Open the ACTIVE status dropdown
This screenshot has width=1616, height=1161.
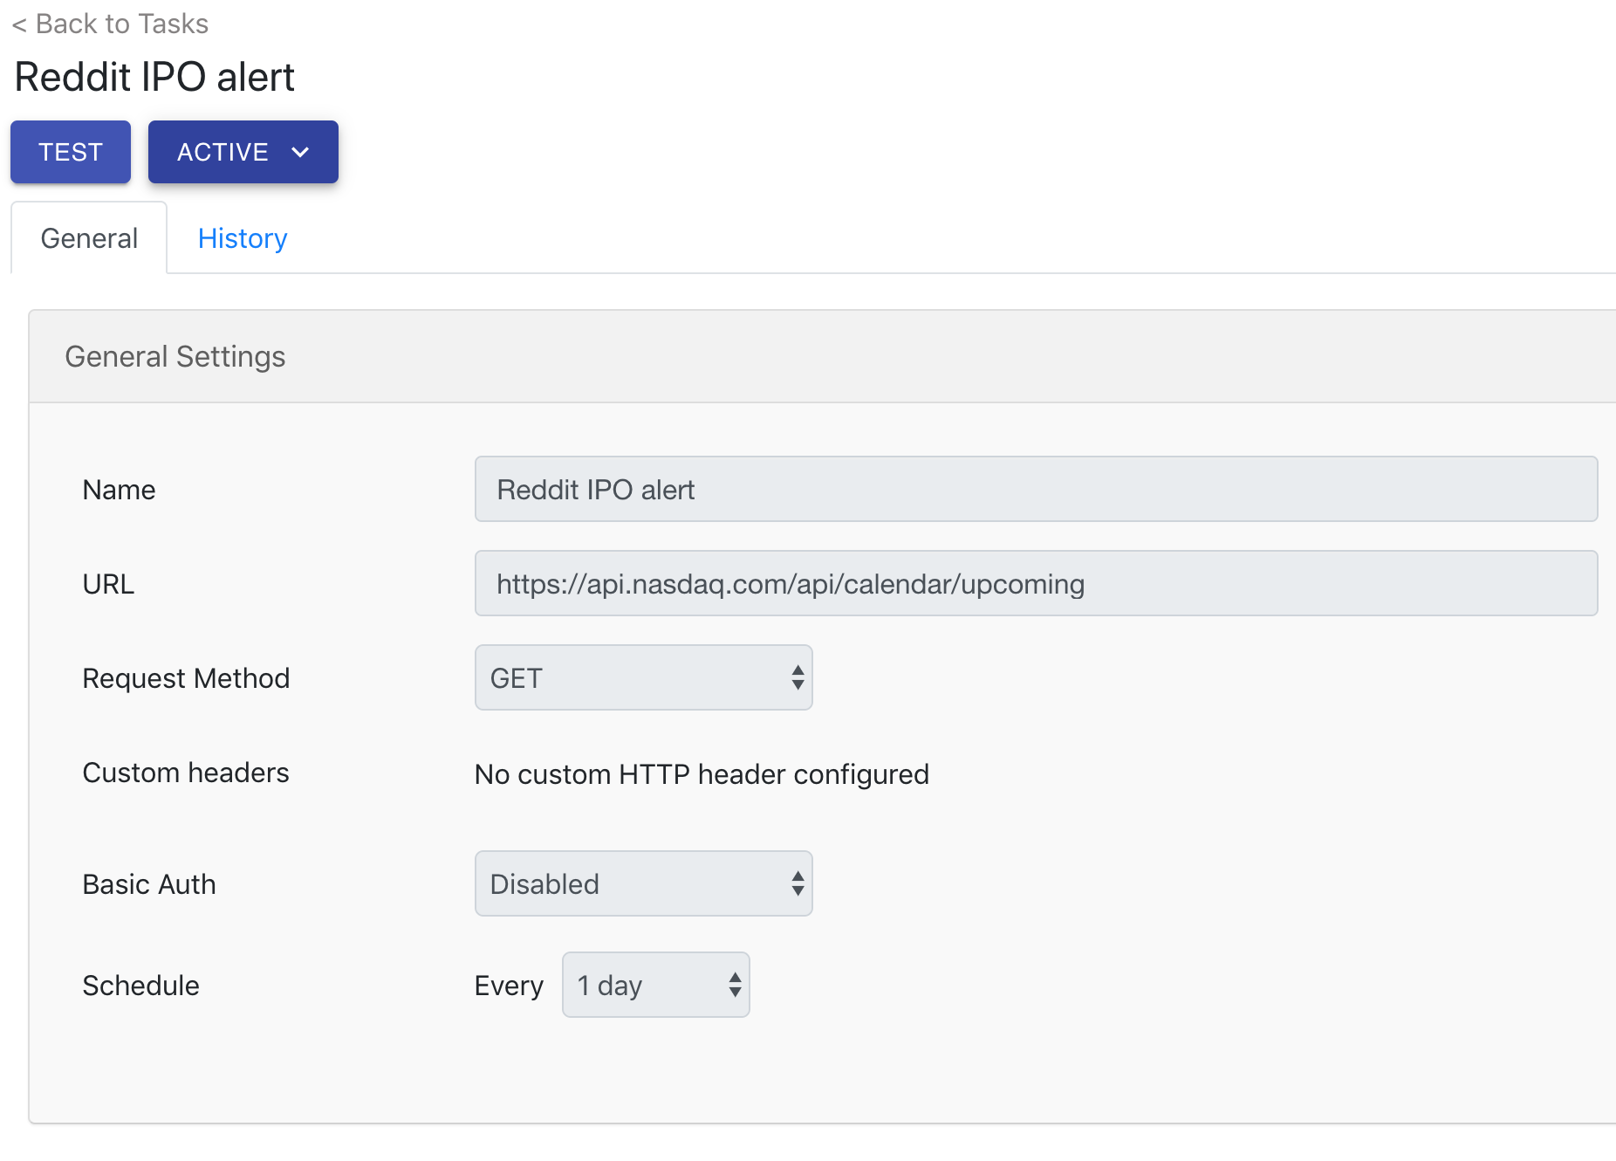coord(243,152)
